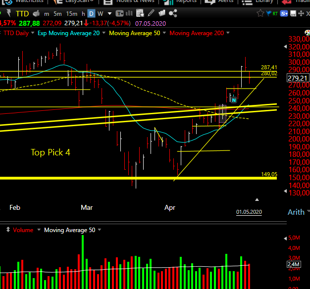The width and height of the screenshot is (310, 289).
Task: Click the chart style bars icon
Action: 129,13
